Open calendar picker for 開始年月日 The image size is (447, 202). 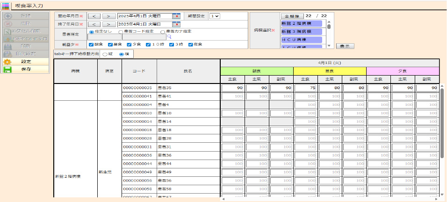(176, 16)
